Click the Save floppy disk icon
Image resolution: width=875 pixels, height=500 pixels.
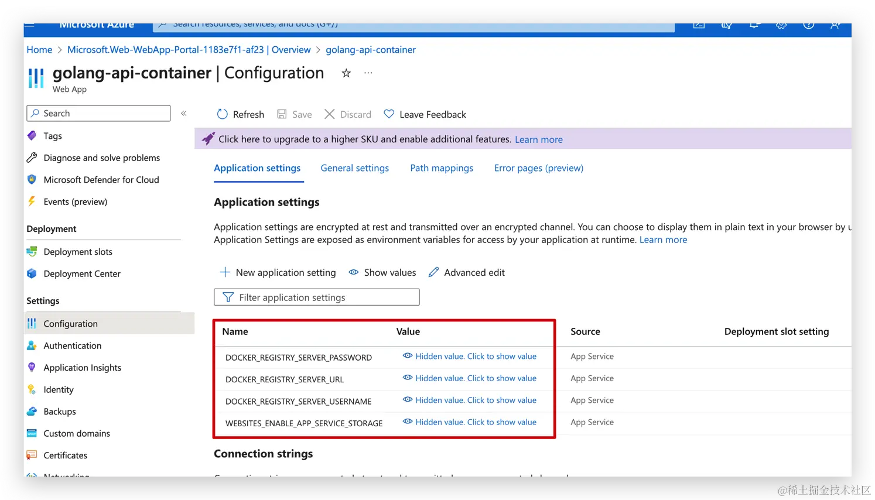click(282, 114)
